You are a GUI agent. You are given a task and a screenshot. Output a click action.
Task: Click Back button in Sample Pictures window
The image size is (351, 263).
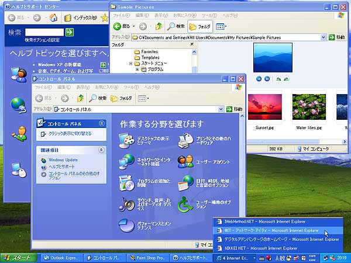point(122,26)
